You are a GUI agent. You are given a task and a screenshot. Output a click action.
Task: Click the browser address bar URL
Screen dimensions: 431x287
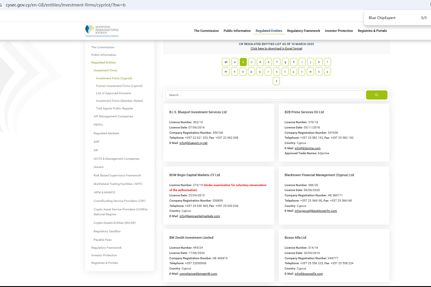65,5
